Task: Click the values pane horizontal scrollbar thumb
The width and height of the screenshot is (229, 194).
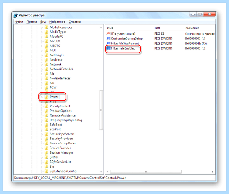Action: coord(146,172)
